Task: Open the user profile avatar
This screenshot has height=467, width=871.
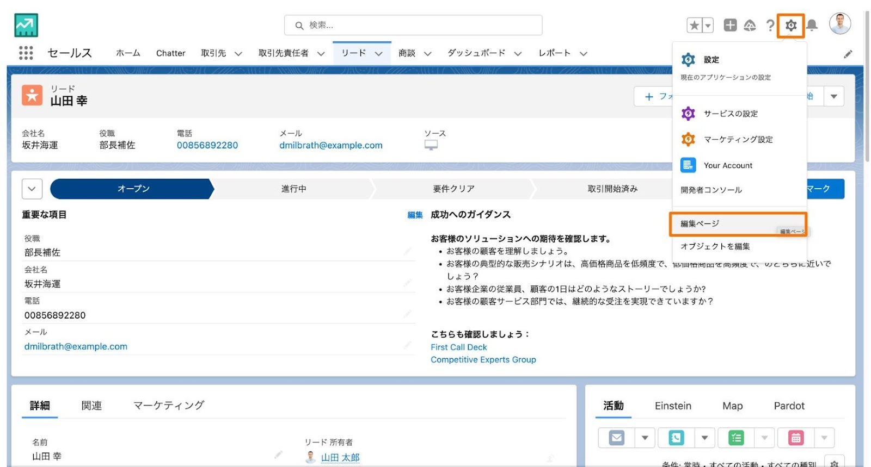Action: click(840, 24)
